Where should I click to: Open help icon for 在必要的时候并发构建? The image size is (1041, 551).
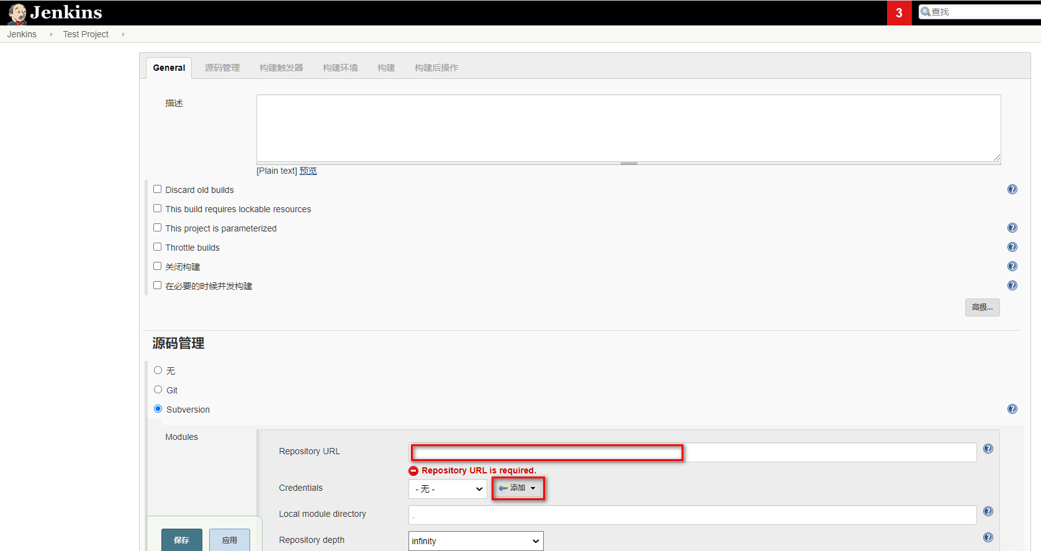coord(1012,285)
